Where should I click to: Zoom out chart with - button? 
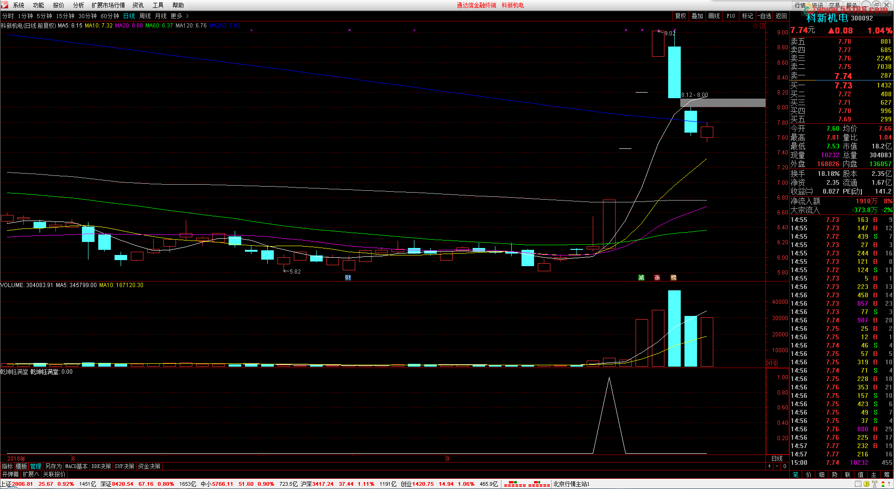coord(777,466)
